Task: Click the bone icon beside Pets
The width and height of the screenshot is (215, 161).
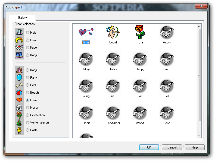Action: click(x=19, y=85)
